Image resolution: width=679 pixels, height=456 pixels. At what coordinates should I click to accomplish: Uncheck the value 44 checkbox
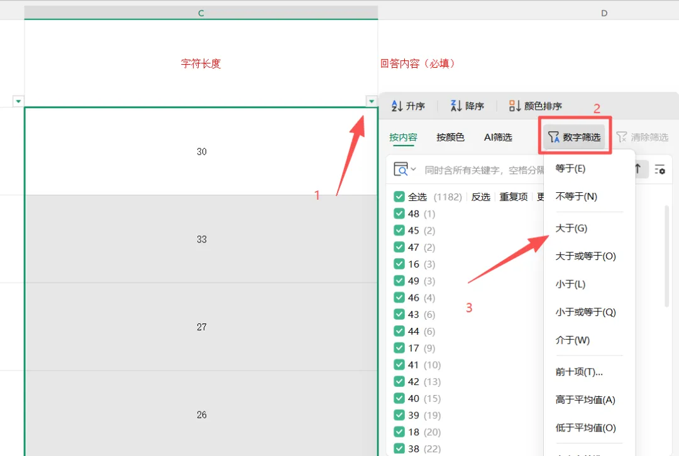(399, 332)
